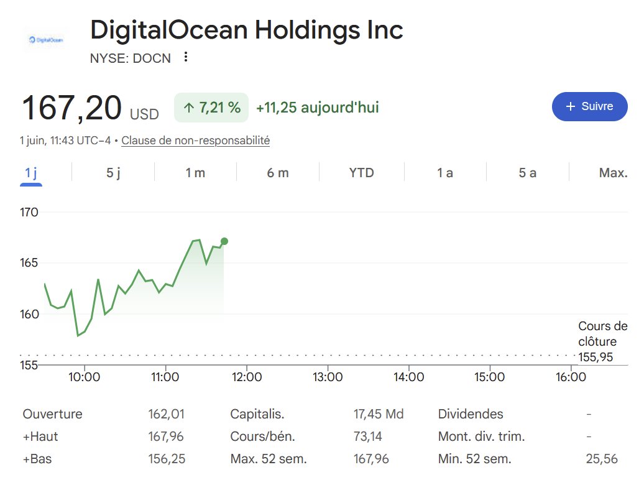Image resolution: width=644 pixels, height=503 pixels.
Task: Open the Clause de non-responsabilité link
Action: coord(195,141)
